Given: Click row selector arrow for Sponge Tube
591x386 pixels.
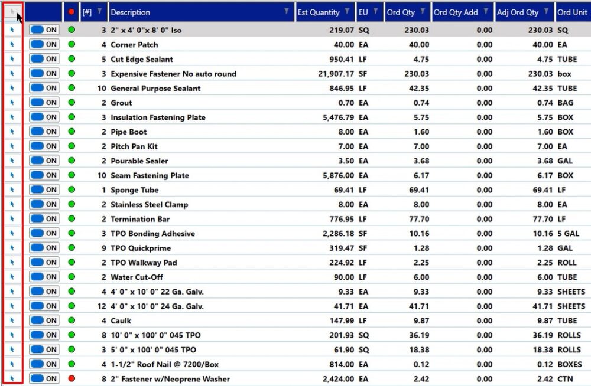Looking at the screenshot, I should [x=12, y=190].
